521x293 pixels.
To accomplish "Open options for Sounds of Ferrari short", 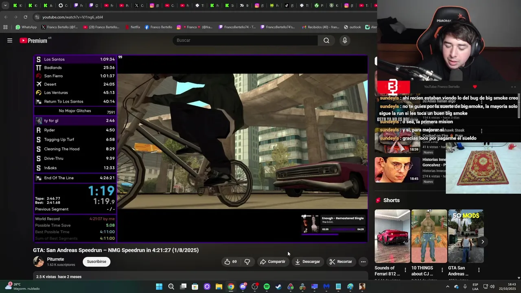I will pyautogui.click(x=405, y=270).
